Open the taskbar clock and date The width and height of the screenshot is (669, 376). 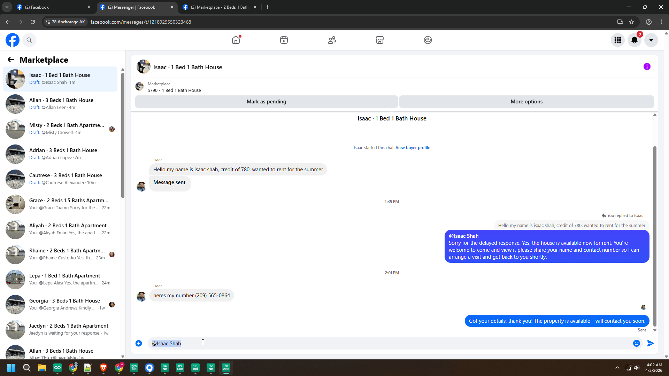654,368
